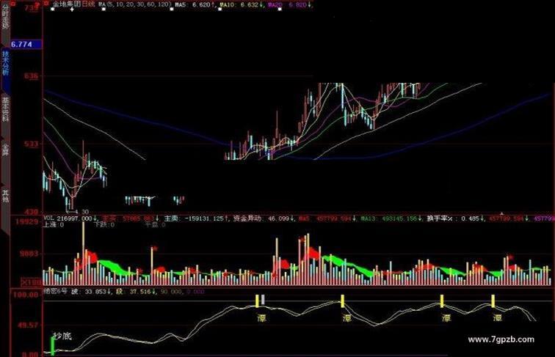
Task: Click the red square icon before 金地集团
Action: [47, 4]
